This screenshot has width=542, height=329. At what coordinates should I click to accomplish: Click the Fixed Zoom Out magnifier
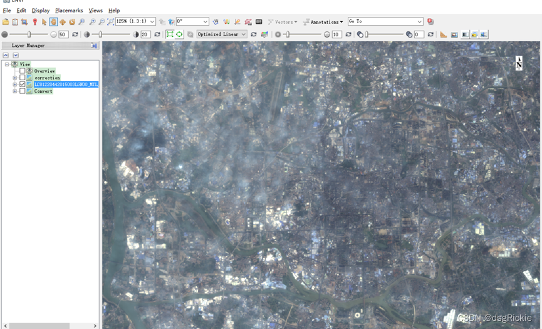point(102,22)
